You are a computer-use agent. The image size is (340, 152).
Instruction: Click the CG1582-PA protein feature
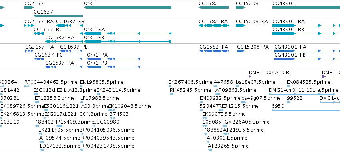(214, 51)
